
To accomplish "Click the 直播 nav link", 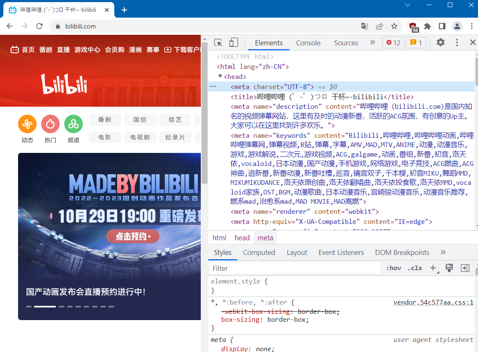I will (x=63, y=50).
